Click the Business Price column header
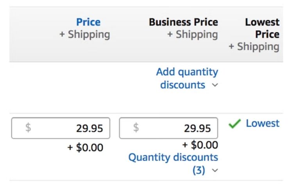Screen dimensions: 293x187 click(183, 22)
